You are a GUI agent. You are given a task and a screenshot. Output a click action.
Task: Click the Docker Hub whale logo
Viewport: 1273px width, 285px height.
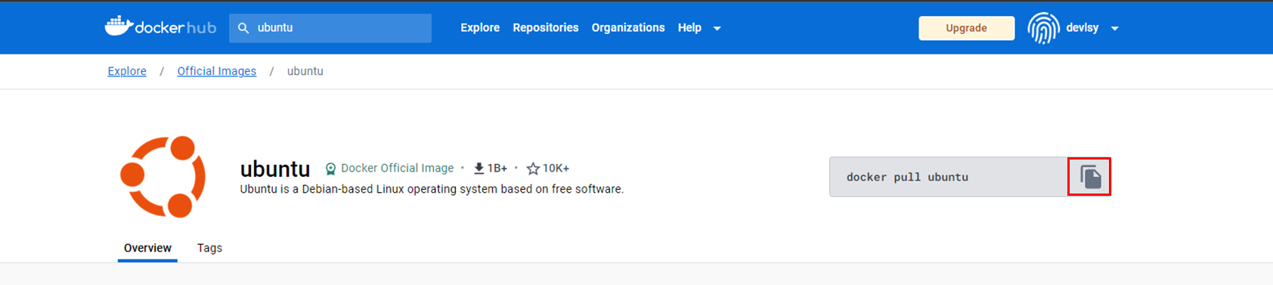point(160,26)
